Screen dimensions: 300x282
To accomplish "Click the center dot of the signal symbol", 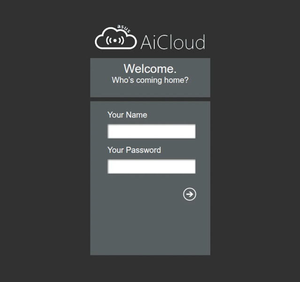I will point(115,40).
